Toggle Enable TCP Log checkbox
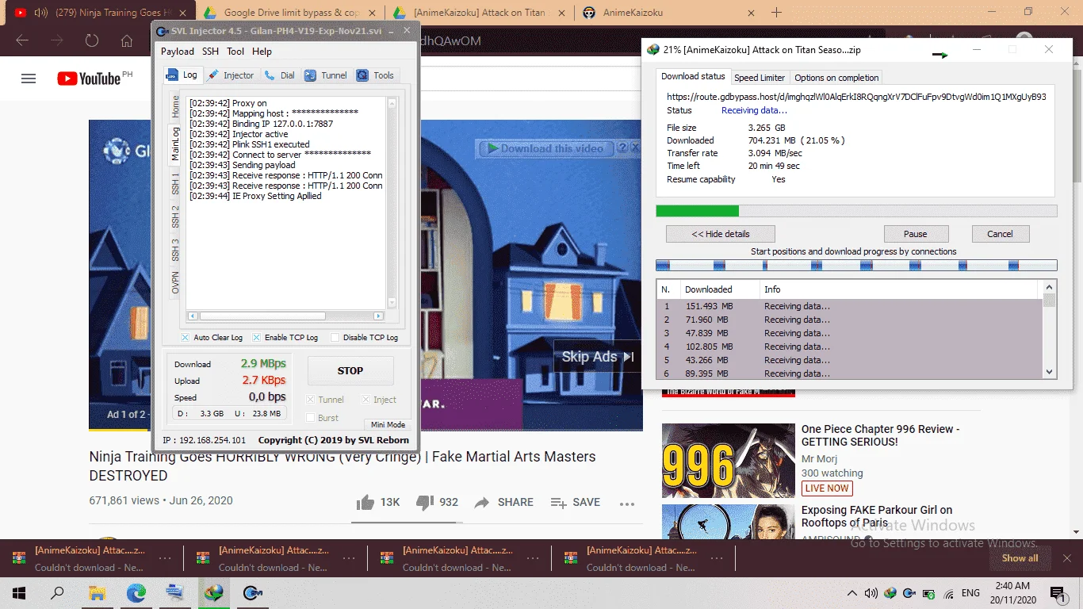 point(256,337)
